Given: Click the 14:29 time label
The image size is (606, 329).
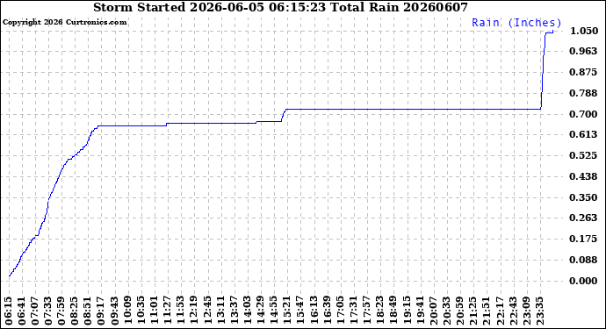Looking at the screenshot, I should (x=260, y=311).
